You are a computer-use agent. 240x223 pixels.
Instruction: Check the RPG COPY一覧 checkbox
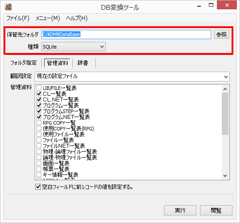click(39, 123)
